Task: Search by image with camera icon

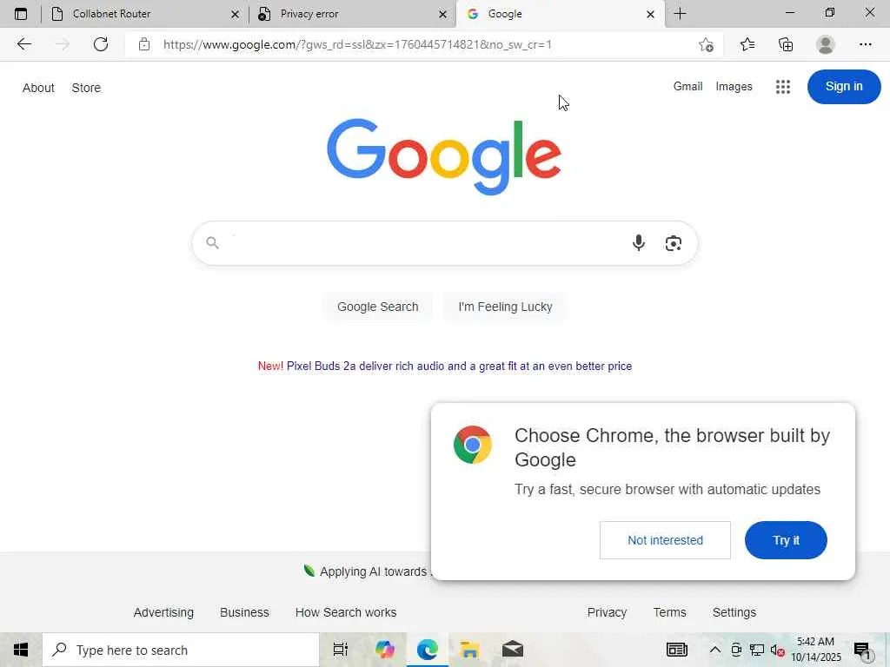Action: [674, 243]
